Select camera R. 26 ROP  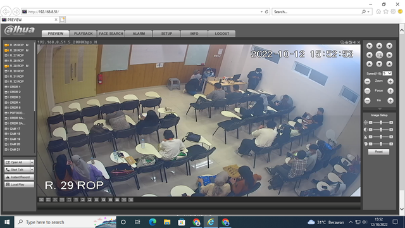pyautogui.click(x=16, y=50)
